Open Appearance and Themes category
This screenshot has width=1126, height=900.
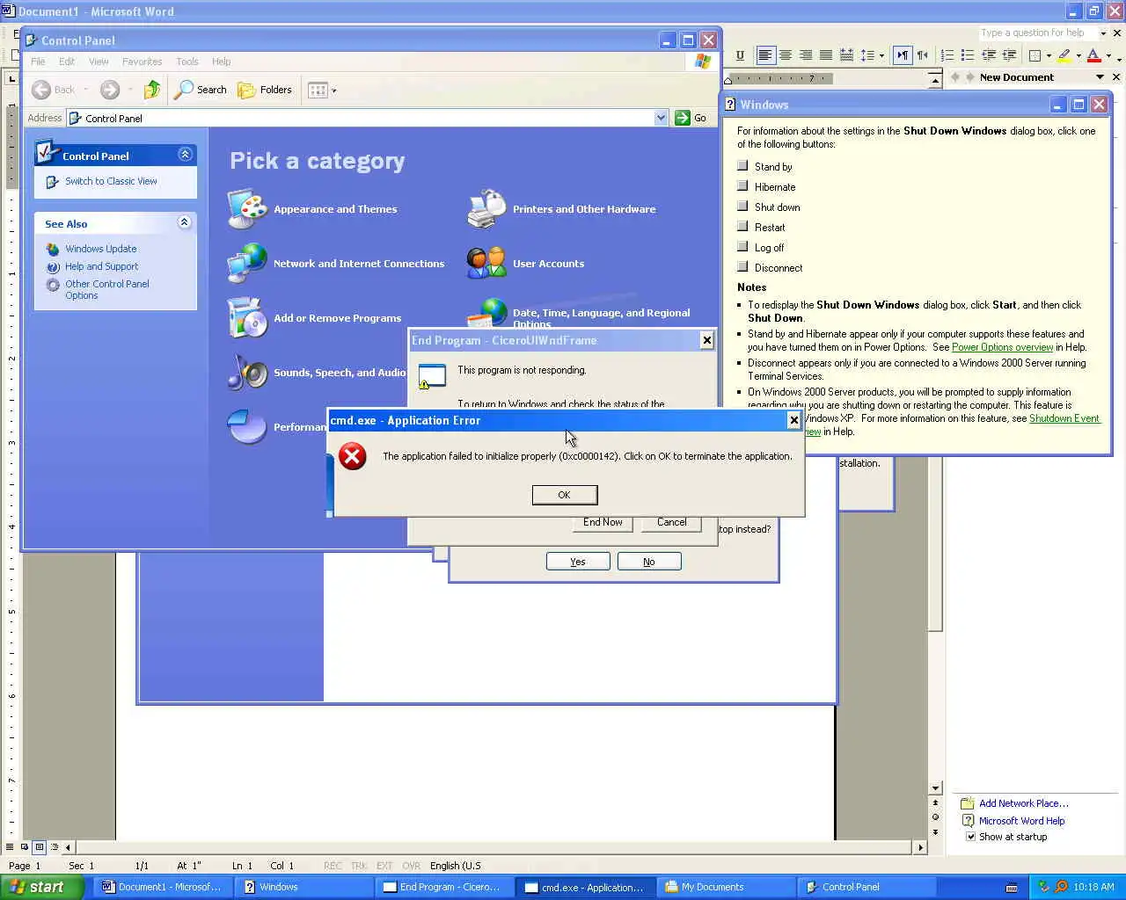(311, 208)
